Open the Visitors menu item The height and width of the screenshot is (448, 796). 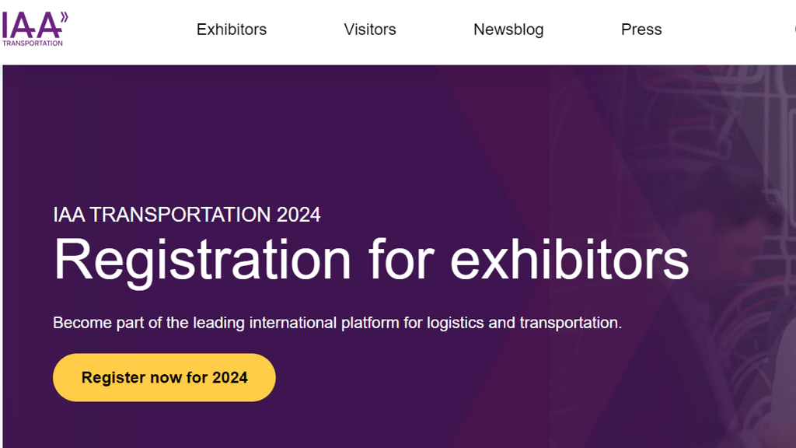point(369,30)
